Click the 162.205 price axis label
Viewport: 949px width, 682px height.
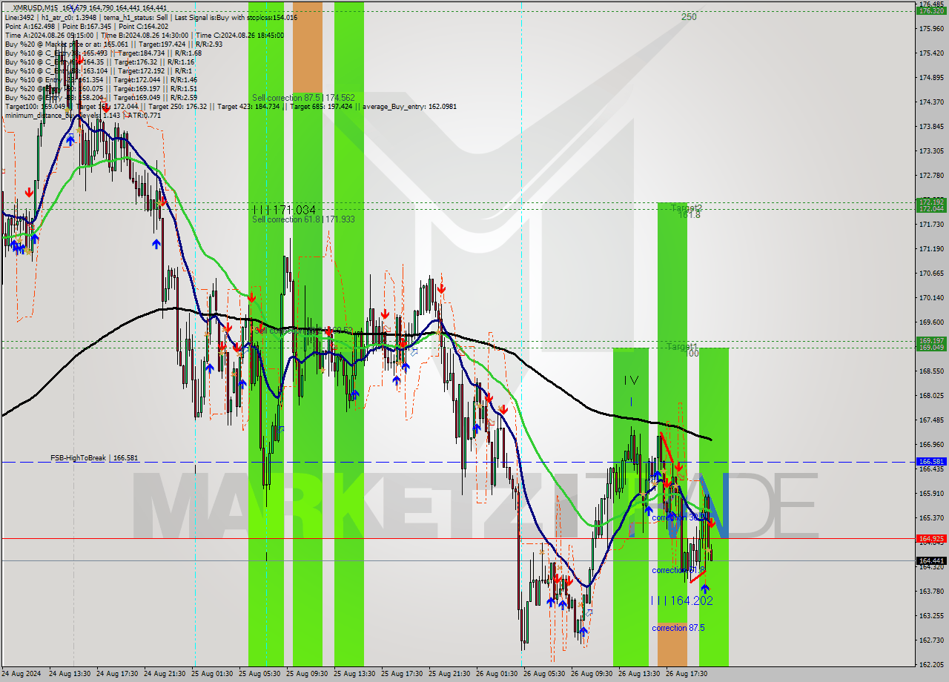coord(931,664)
